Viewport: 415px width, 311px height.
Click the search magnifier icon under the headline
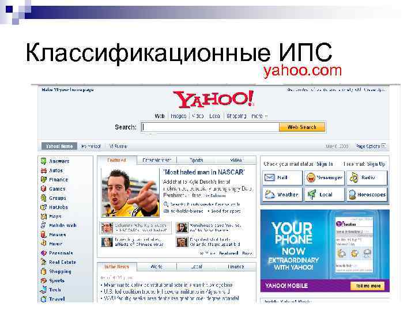point(166,204)
